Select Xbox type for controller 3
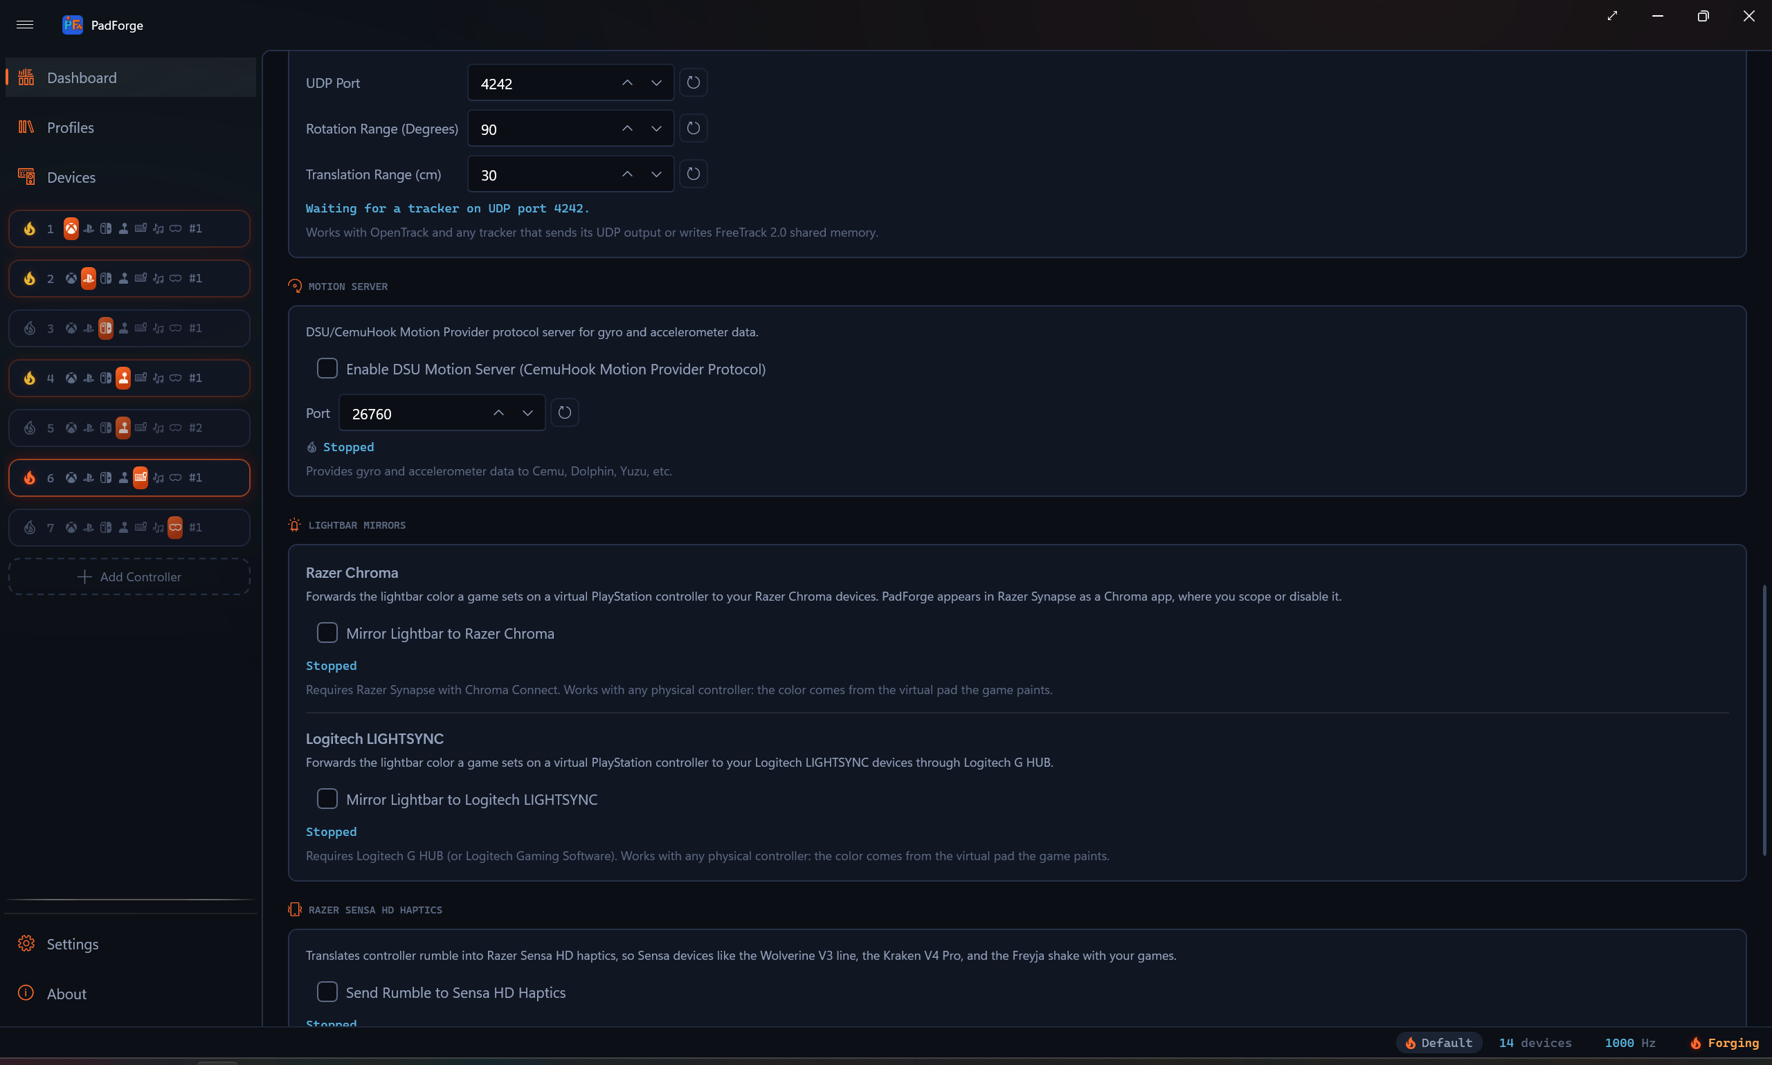Viewport: 1772px width, 1065px height. [71, 328]
